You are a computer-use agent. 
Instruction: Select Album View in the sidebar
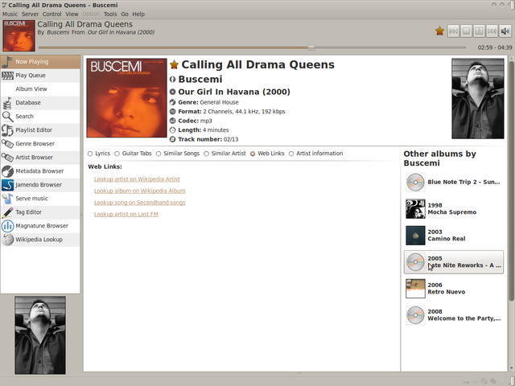[40, 89]
